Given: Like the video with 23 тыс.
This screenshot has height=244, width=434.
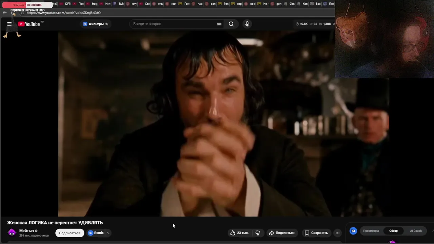Looking at the screenshot, I should pyautogui.click(x=239, y=233).
